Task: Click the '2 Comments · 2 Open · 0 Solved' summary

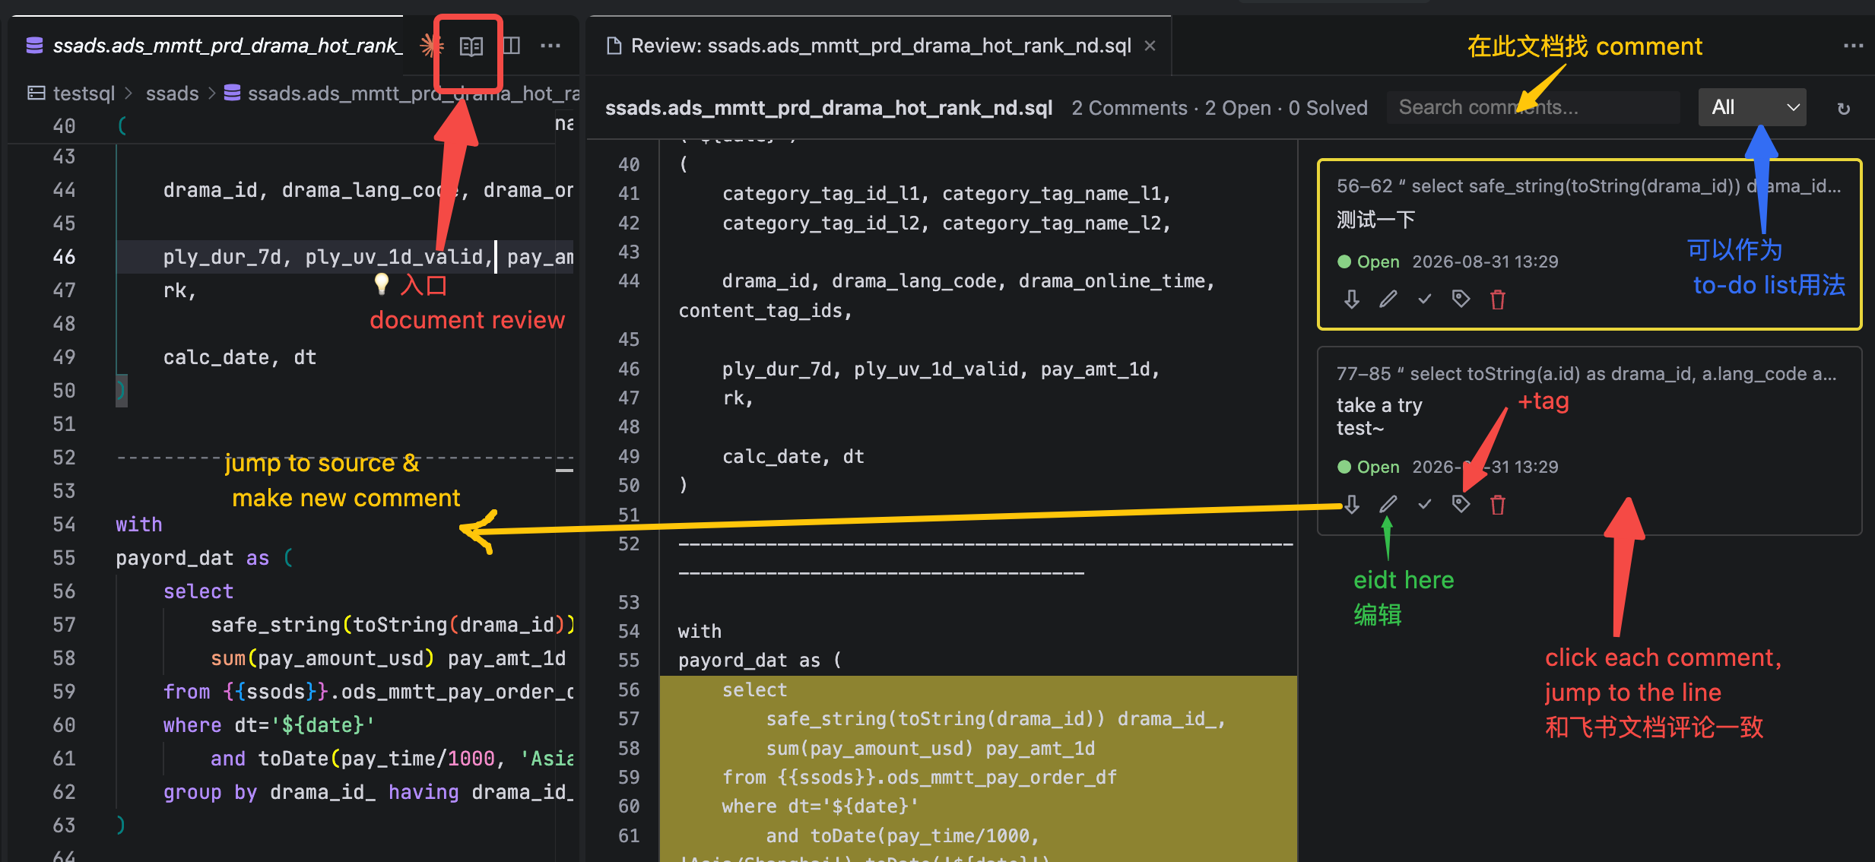Action: click(1220, 108)
